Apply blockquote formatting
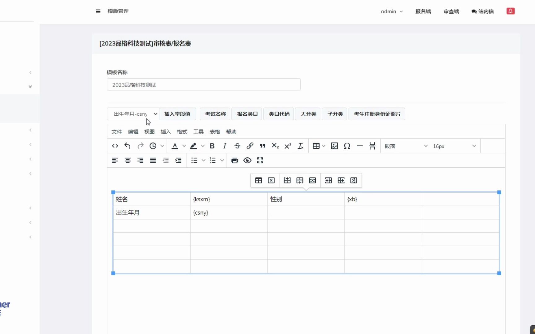Screen dimensions: 535x334 [x=263, y=146]
